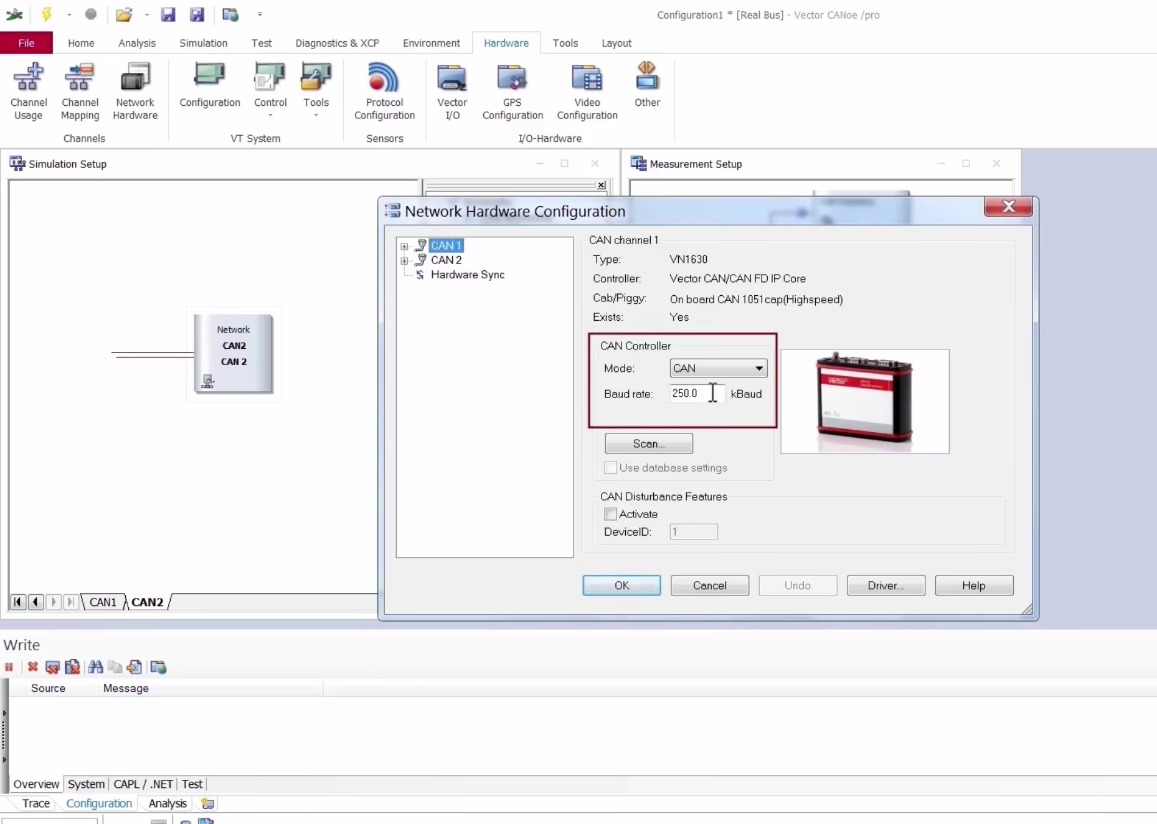Open the Tools ribbon tab
The image size is (1157, 824).
point(565,43)
